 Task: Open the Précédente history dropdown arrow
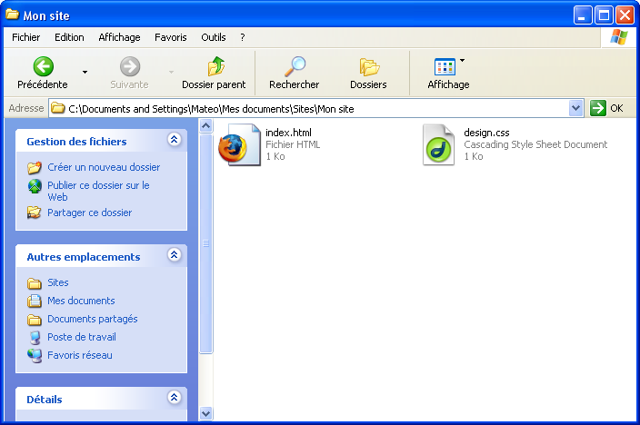click(85, 72)
